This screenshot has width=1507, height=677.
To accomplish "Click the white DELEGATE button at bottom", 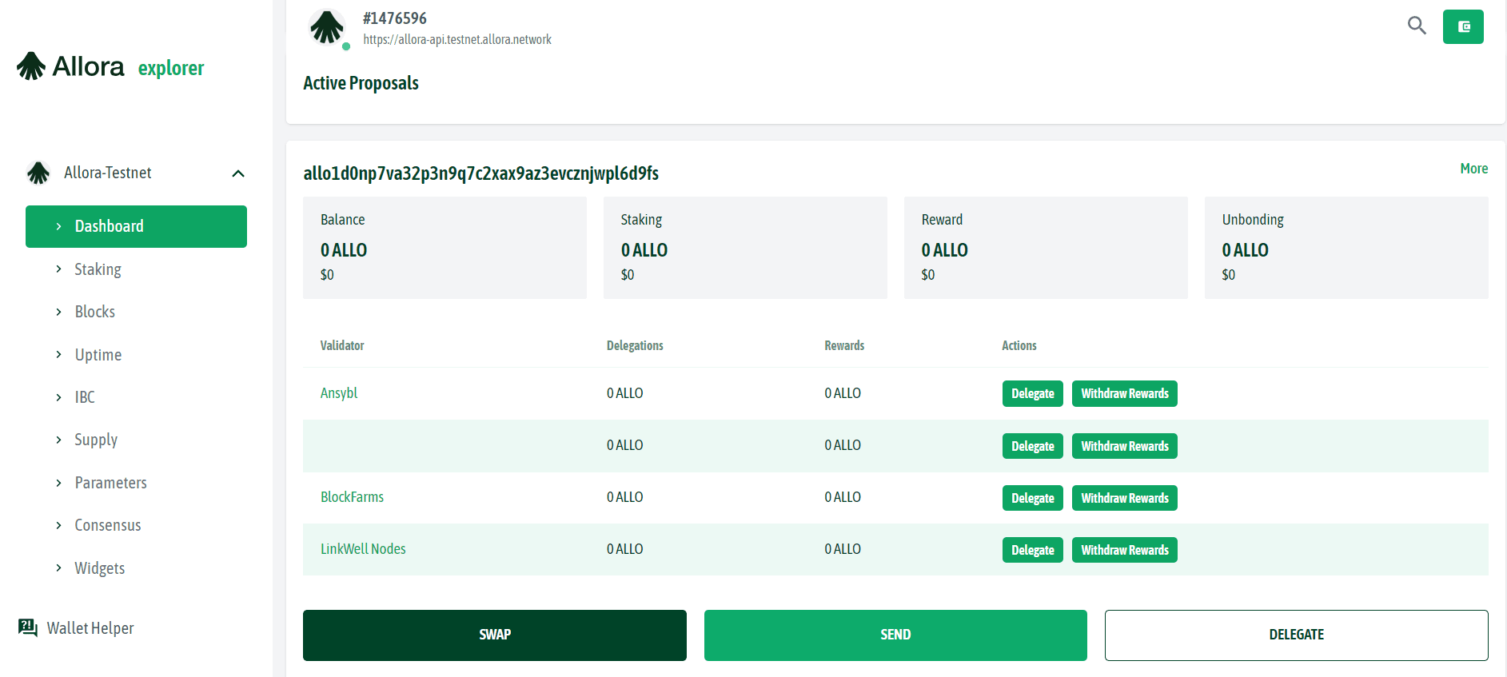I will 1296,635.
